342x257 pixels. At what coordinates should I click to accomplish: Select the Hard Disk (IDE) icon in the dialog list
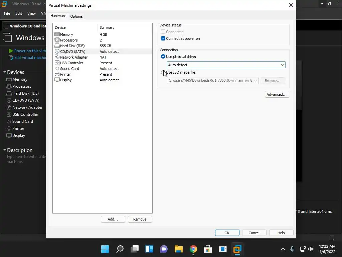tap(57, 46)
